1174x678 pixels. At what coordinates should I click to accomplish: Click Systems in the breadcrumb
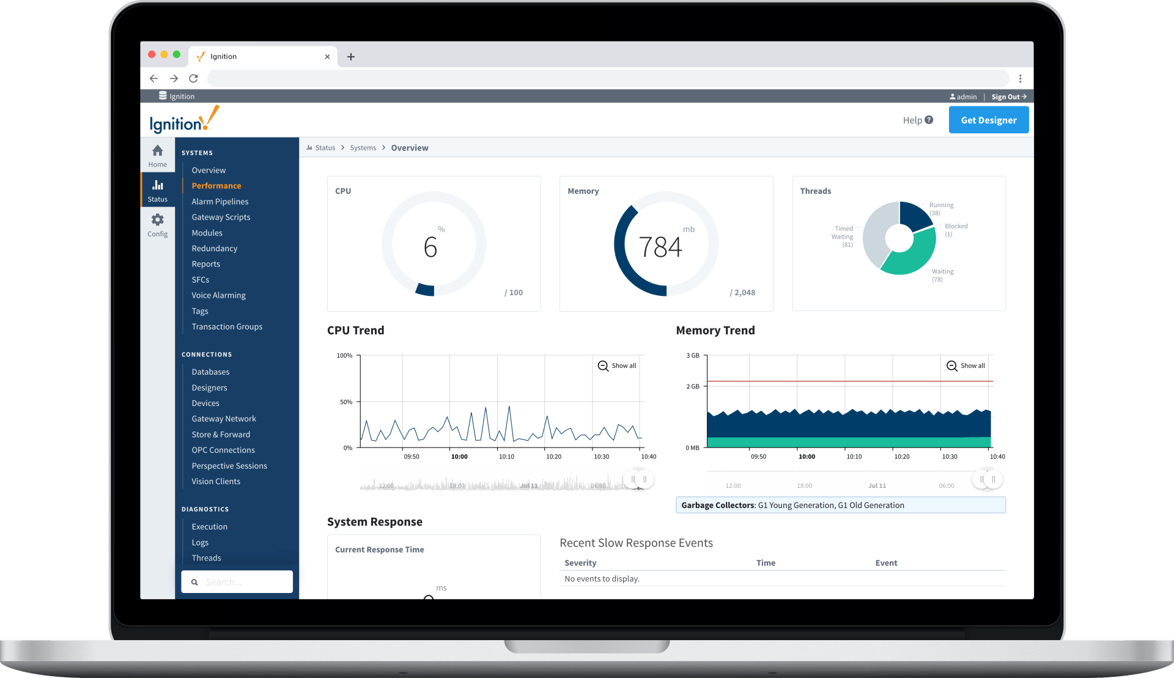click(x=363, y=148)
